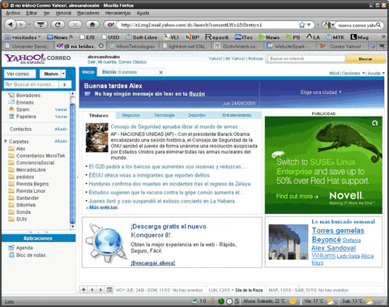
Task: Switch to the Tecnología news tab
Action: pyautogui.click(x=165, y=115)
